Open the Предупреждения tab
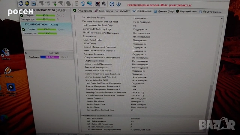 (210, 12)
